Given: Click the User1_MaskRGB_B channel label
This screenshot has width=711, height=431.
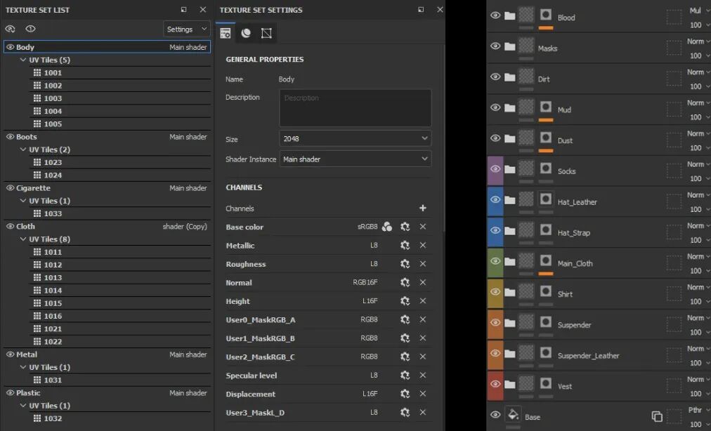Looking at the screenshot, I should pyautogui.click(x=260, y=338).
